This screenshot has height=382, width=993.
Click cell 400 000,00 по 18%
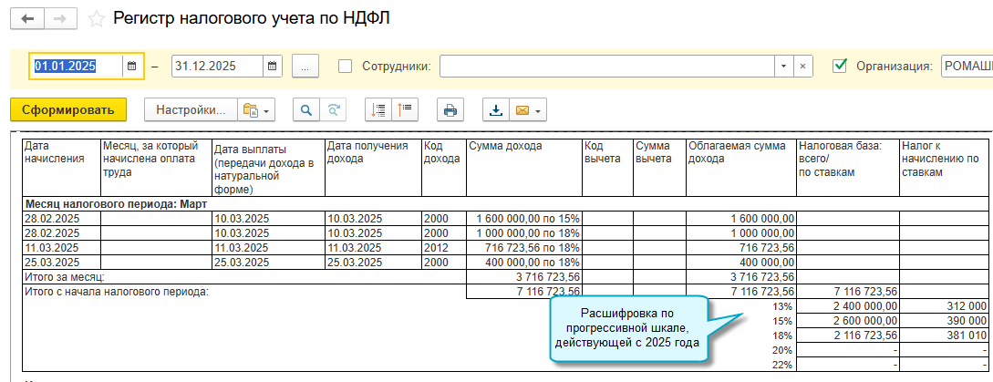pos(523,262)
